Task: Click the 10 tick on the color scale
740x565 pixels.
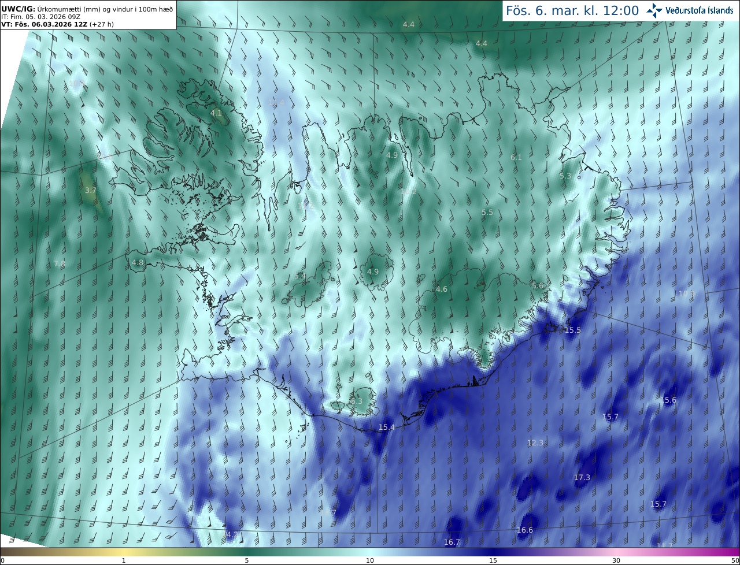Action: pyautogui.click(x=370, y=560)
